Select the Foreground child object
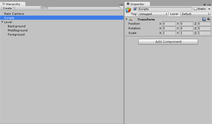The image size is (212, 124). click(16, 35)
